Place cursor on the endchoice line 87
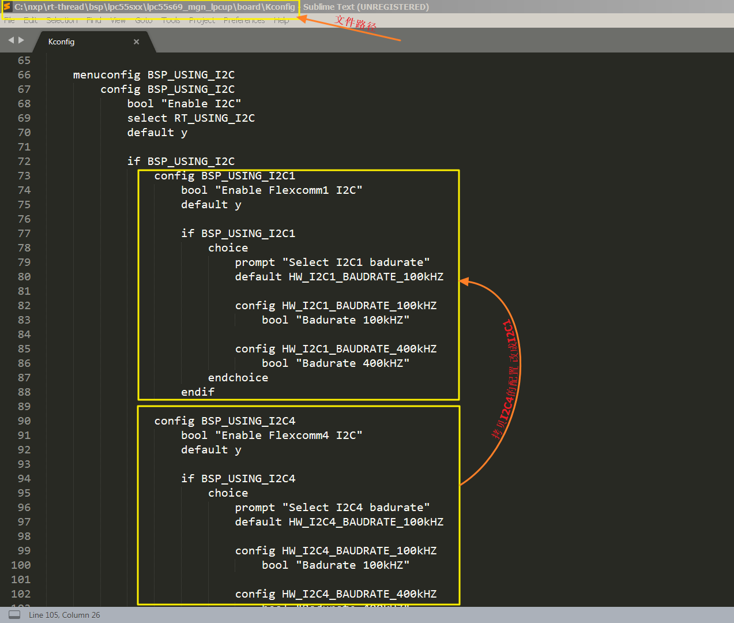The height and width of the screenshot is (623, 734). (238, 378)
